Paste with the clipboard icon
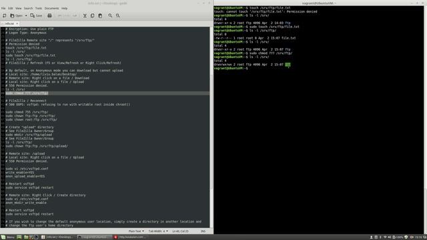The width and height of the screenshot is (427, 240). coord(100,16)
